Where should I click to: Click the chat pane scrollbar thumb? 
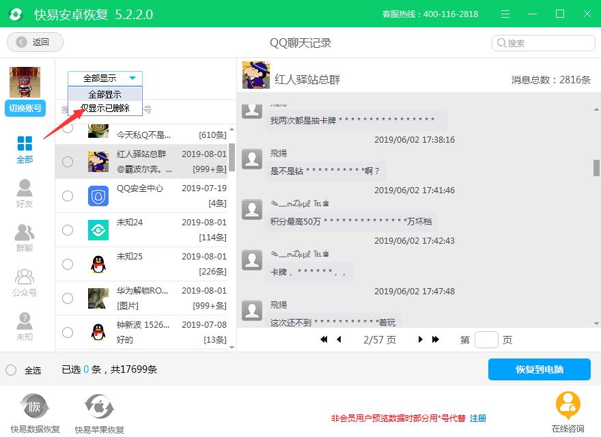pos(596,167)
